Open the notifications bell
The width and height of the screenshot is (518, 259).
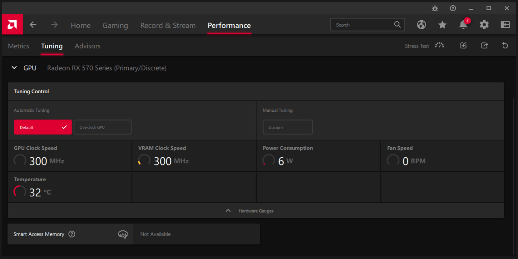(463, 25)
